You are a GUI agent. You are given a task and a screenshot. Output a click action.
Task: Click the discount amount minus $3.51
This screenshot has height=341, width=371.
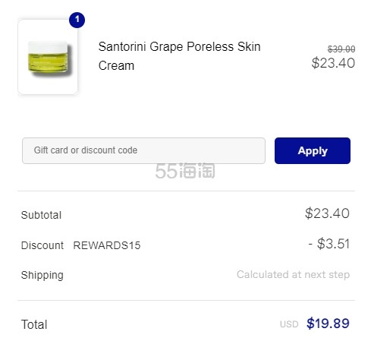tap(329, 244)
